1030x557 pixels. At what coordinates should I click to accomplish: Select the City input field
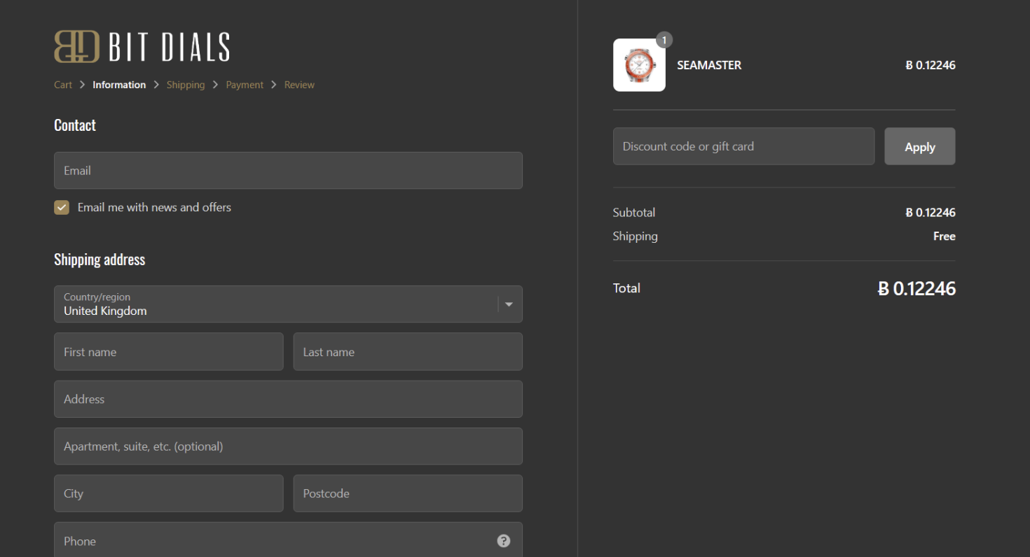168,493
